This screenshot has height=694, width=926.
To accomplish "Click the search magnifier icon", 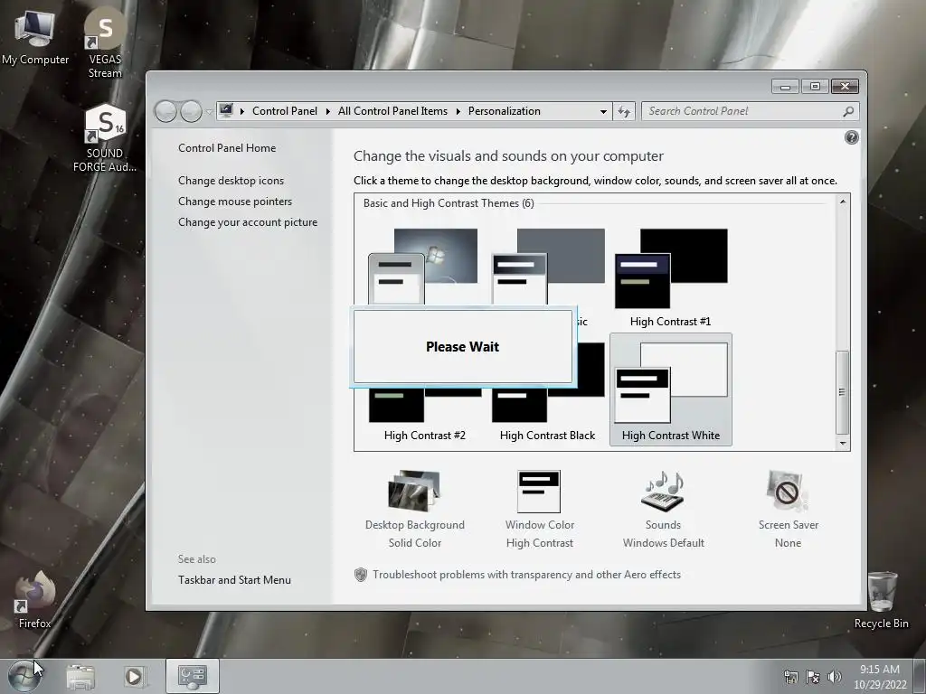I will [848, 111].
